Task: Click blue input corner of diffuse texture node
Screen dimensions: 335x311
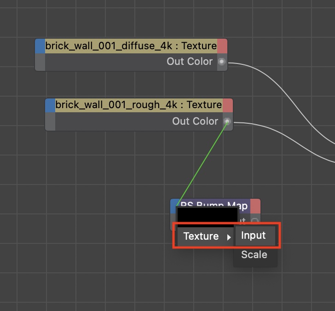Action: click(40, 46)
